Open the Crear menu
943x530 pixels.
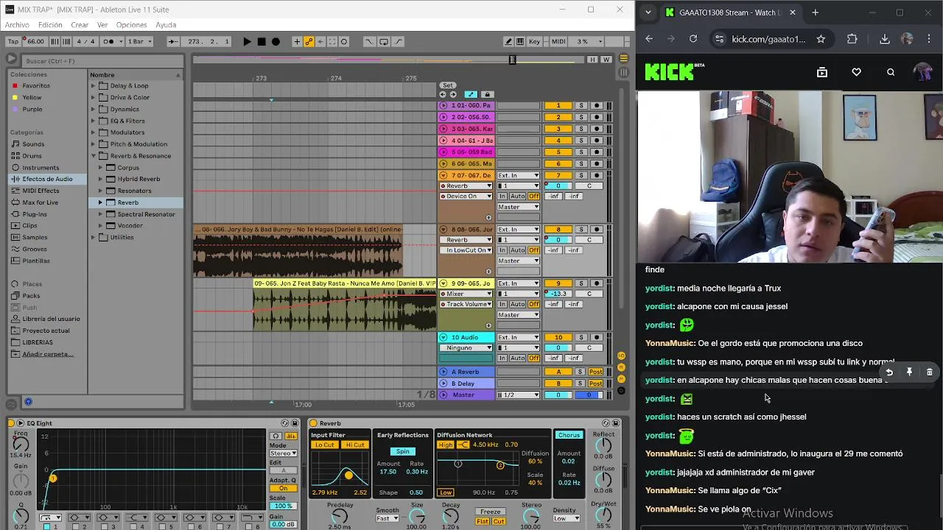point(80,25)
